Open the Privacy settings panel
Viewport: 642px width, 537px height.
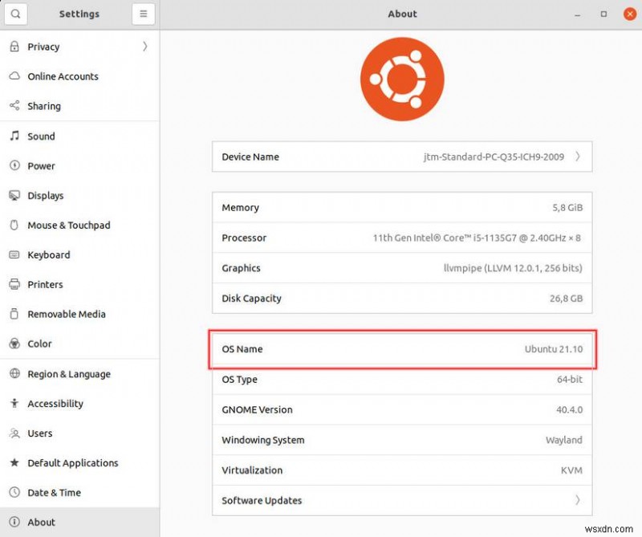(x=79, y=47)
